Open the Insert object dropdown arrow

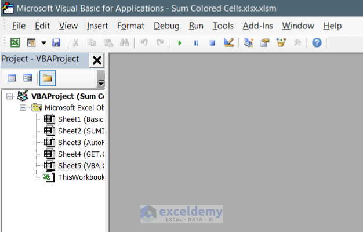click(x=43, y=43)
